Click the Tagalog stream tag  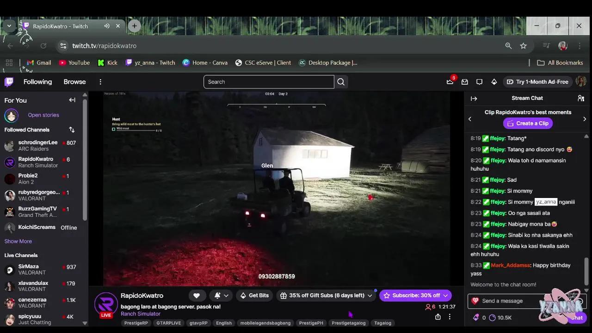click(382, 323)
